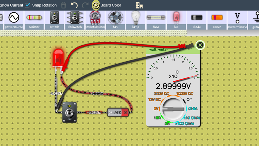The width and height of the screenshot is (259, 146).
Task: Select the diode component icon
Action: pos(197,19)
